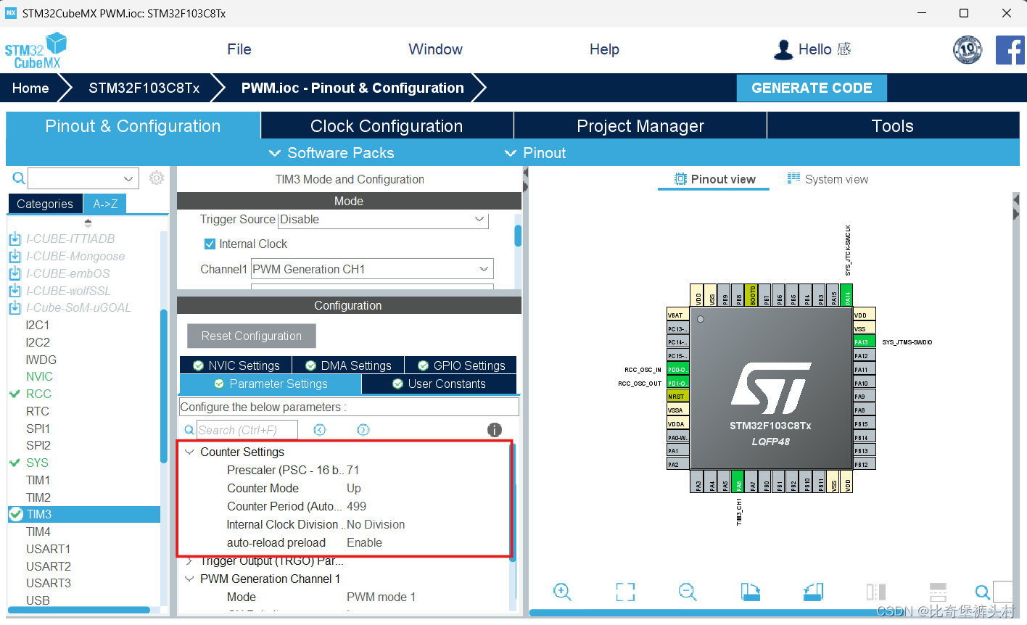
Task: Toggle the Internal Clock checkbox
Action: pyautogui.click(x=210, y=244)
